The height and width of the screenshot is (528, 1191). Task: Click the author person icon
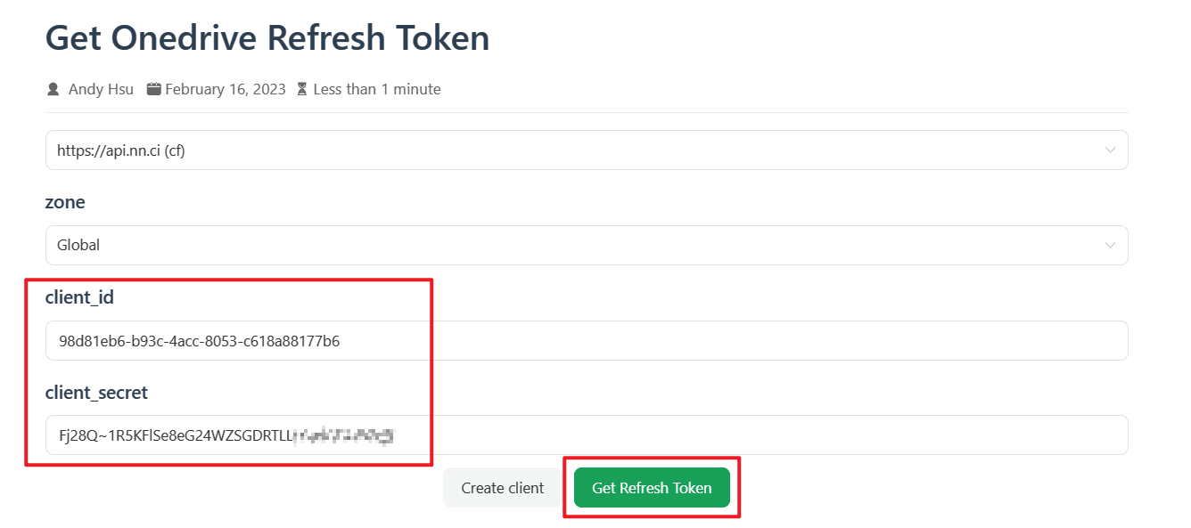(53, 89)
